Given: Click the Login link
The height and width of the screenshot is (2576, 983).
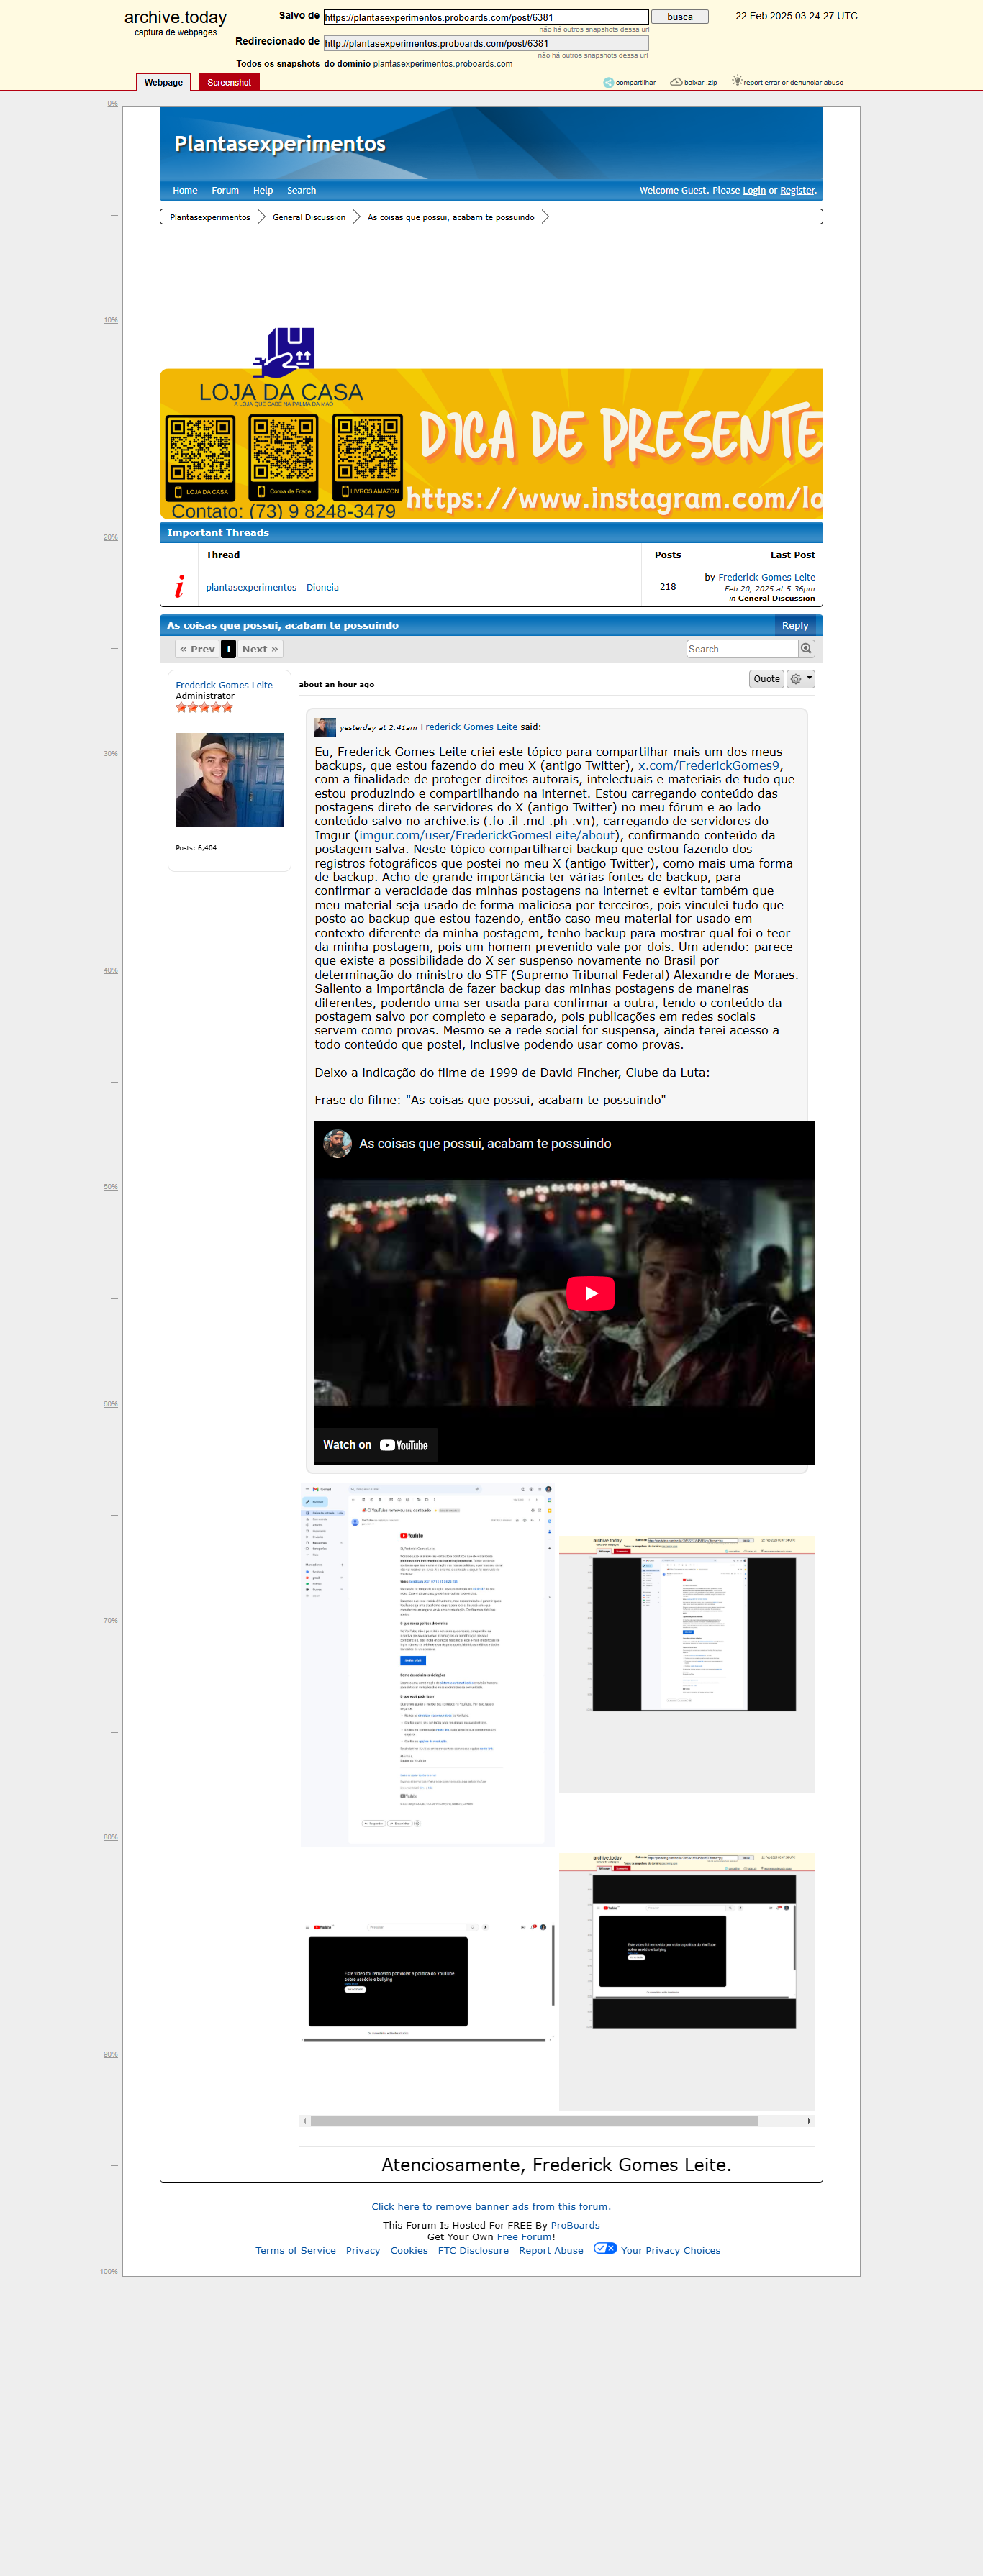Looking at the screenshot, I should (x=754, y=190).
